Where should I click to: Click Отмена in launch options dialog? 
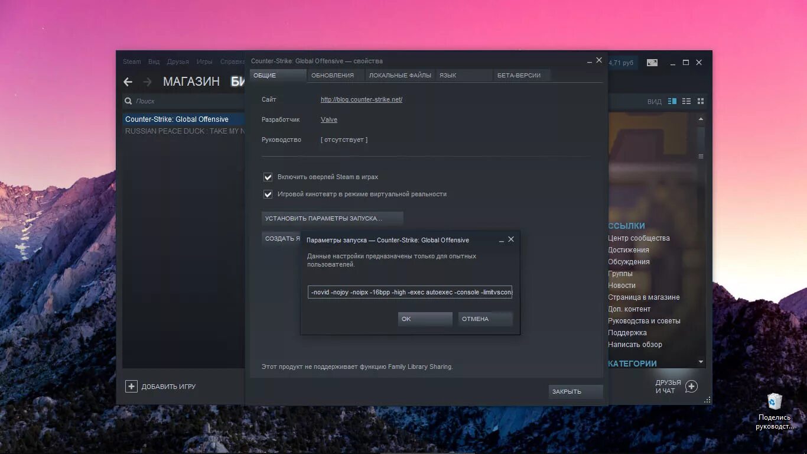click(486, 319)
